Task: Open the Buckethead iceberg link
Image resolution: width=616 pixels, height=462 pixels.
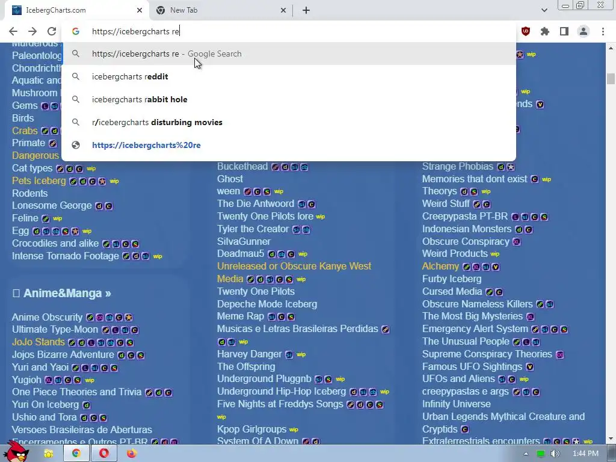Action: (242, 166)
